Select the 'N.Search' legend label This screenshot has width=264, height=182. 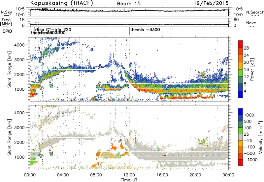click(255, 12)
